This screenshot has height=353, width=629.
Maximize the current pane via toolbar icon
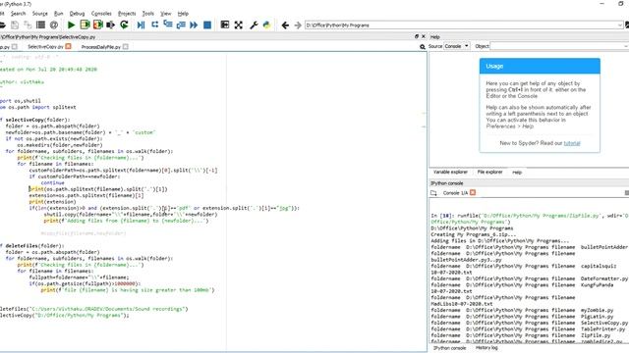tap(225, 25)
